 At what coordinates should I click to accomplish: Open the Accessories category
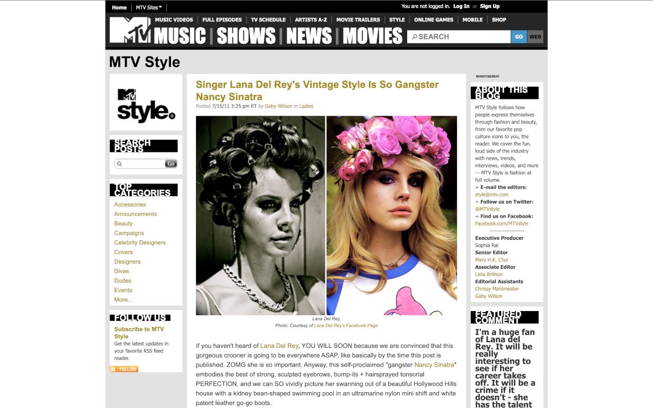click(130, 205)
